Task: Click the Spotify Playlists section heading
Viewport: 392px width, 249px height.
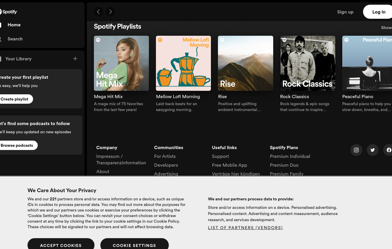Action: (x=118, y=26)
